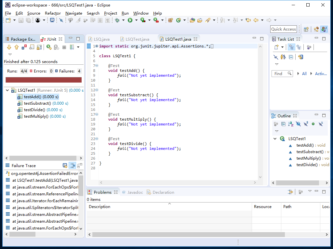Click the Find field in Task List
333x249 pixels.
[x=282, y=74]
